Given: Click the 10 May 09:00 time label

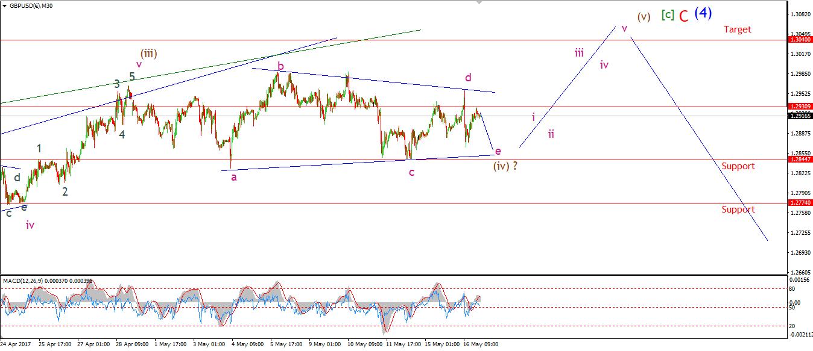Looking at the screenshot, I should coord(365,345).
